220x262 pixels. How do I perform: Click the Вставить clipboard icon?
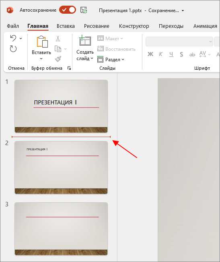click(x=42, y=42)
